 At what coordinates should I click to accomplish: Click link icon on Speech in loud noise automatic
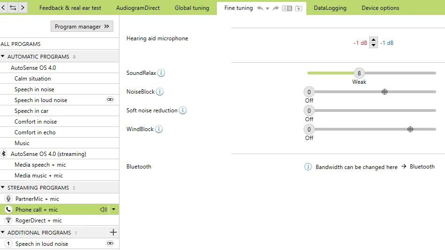[x=110, y=100]
